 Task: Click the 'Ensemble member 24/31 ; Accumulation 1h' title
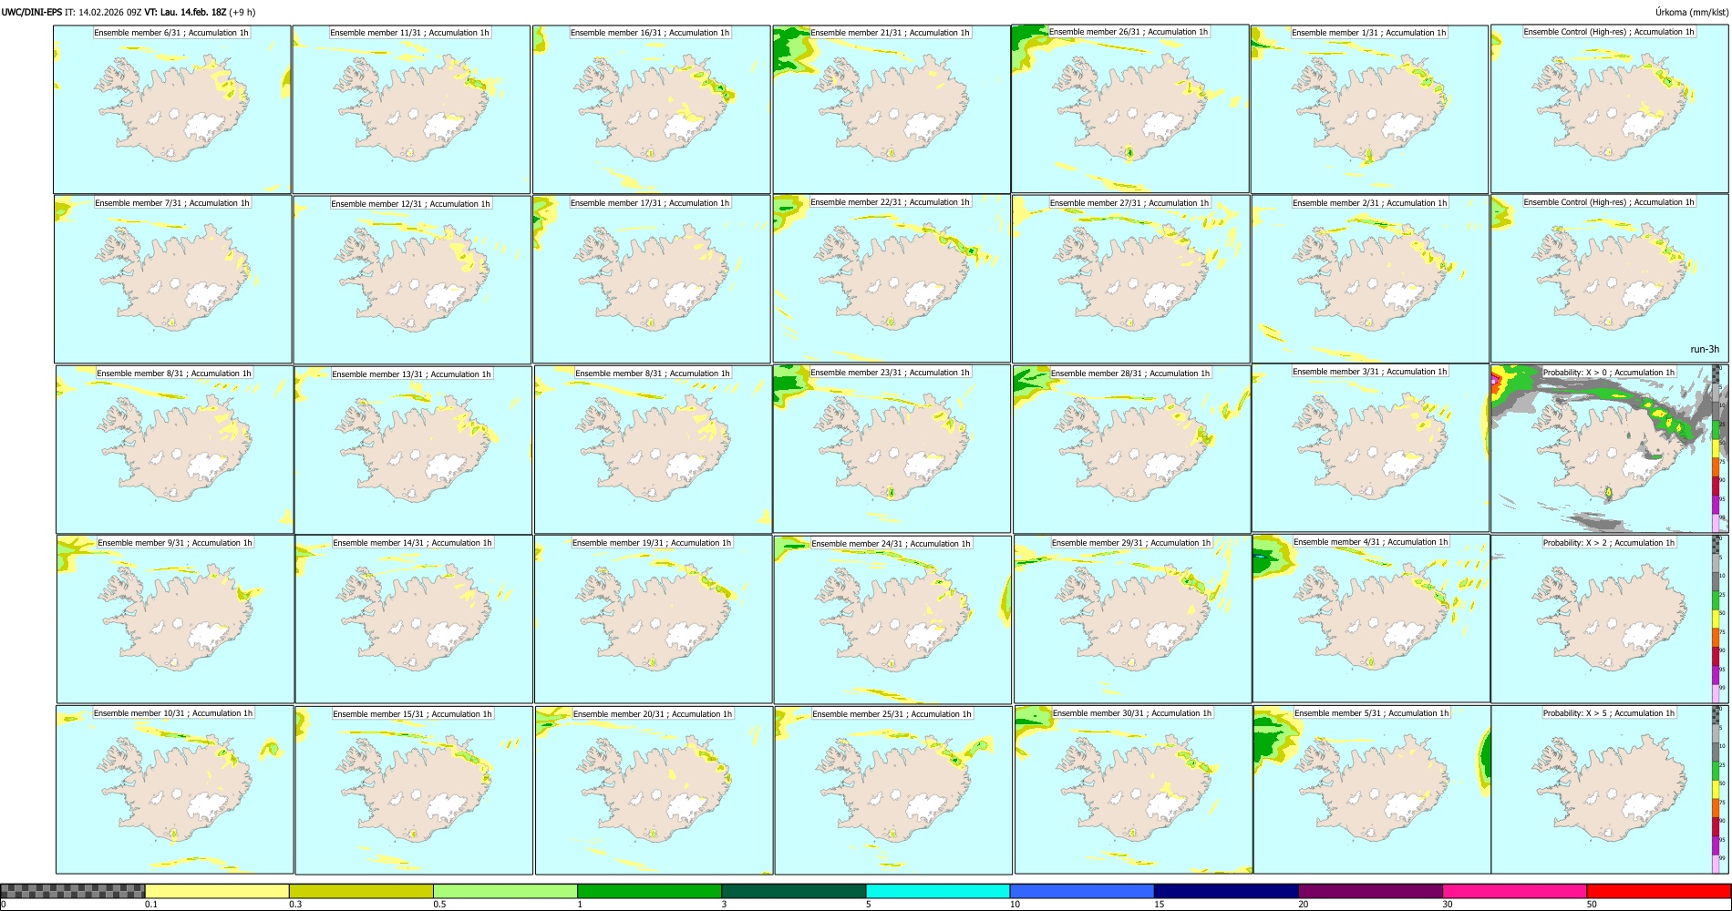click(892, 543)
